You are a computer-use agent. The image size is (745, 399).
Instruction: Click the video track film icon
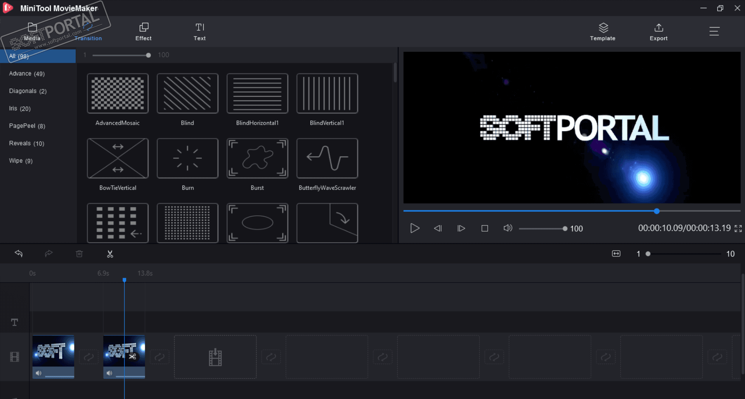click(x=14, y=357)
